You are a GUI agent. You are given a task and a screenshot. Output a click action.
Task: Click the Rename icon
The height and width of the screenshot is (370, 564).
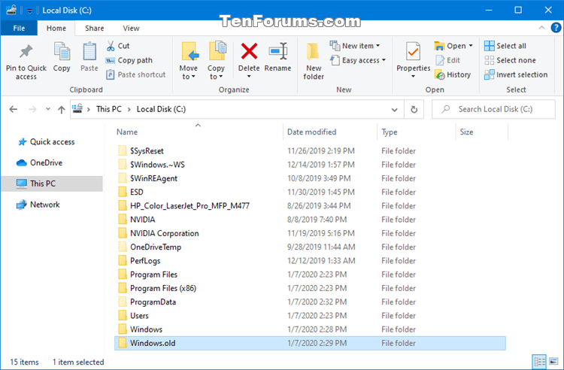click(x=277, y=51)
